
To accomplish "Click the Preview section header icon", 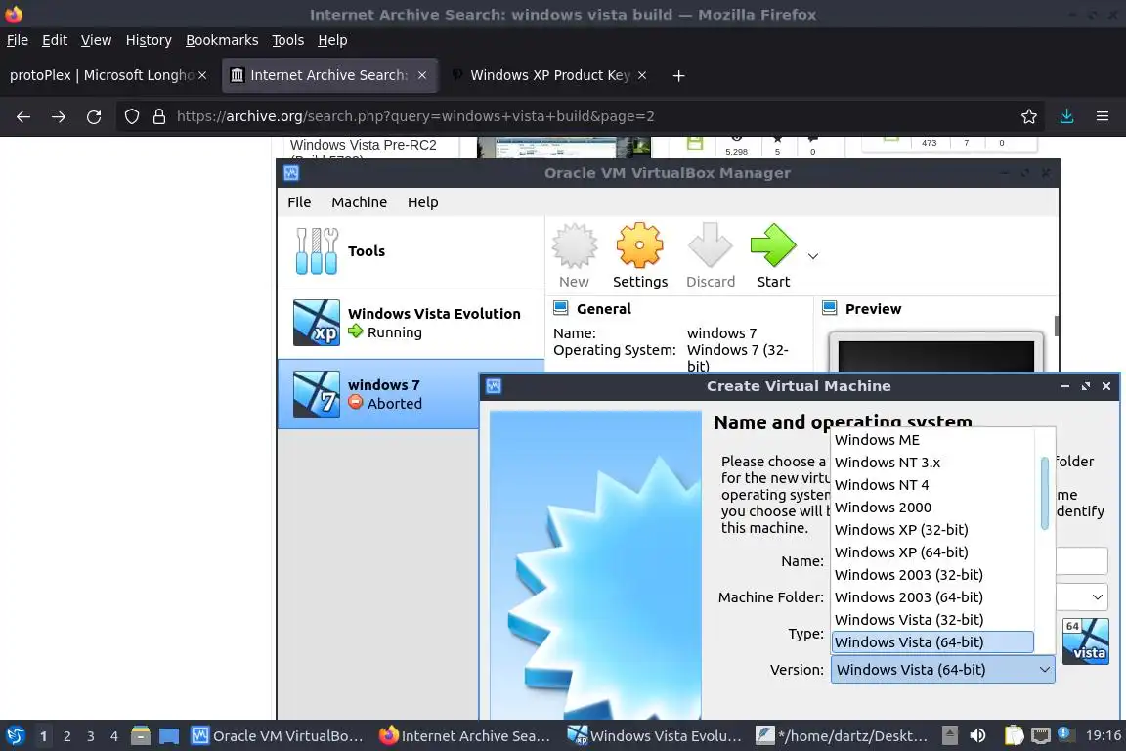I will click(830, 308).
